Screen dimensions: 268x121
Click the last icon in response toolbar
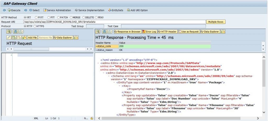[223, 31]
